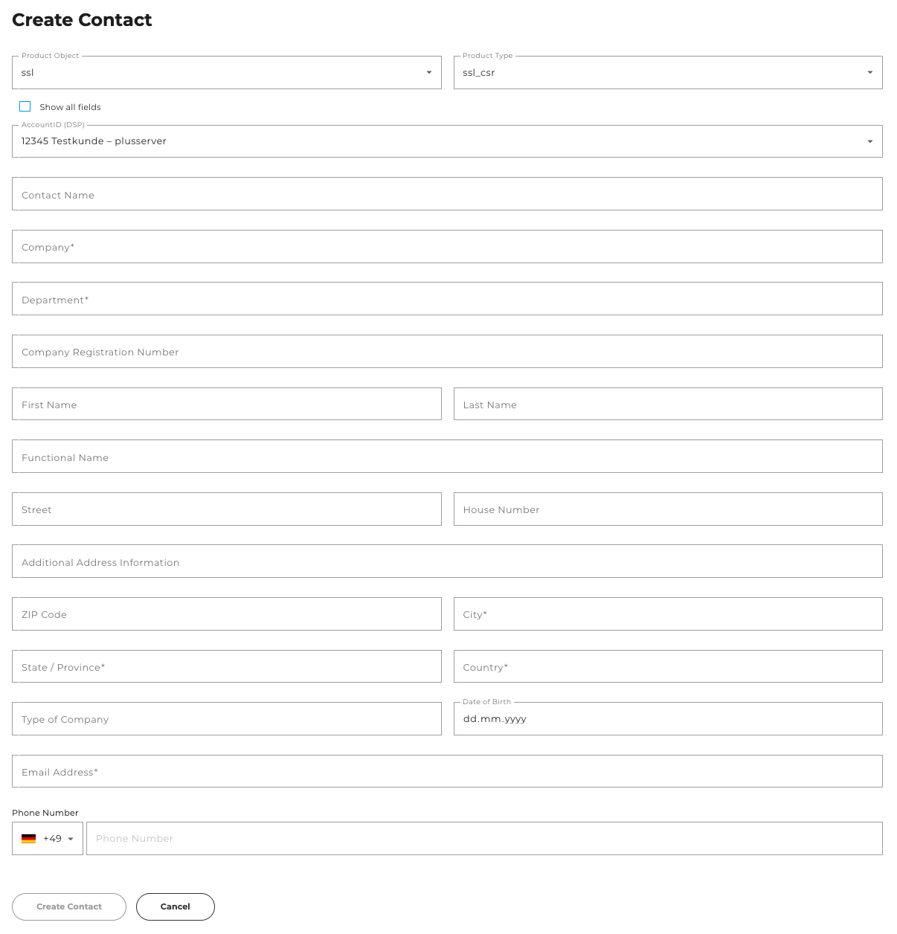Screen dimensions: 897x934
Task: Click the Create Contact button
Action: click(68, 906)
